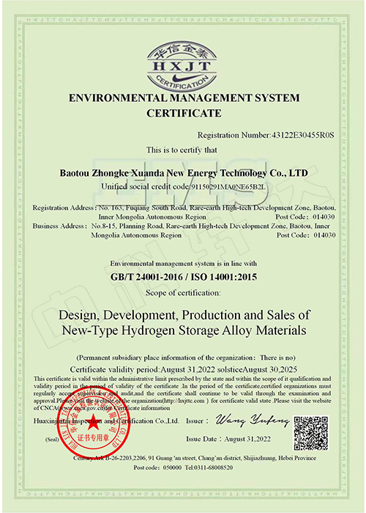Click company name Baotou Zhongke Xuanda

click(184, 173)
